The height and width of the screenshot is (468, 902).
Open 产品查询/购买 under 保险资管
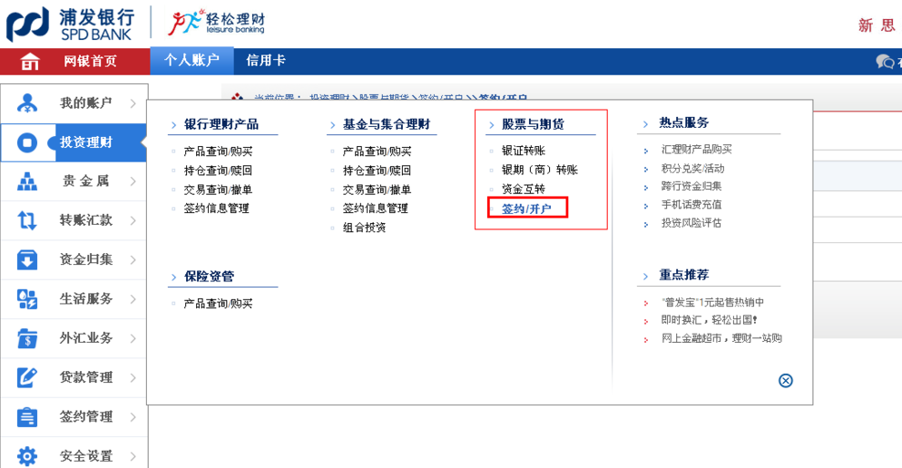[218, 304]
